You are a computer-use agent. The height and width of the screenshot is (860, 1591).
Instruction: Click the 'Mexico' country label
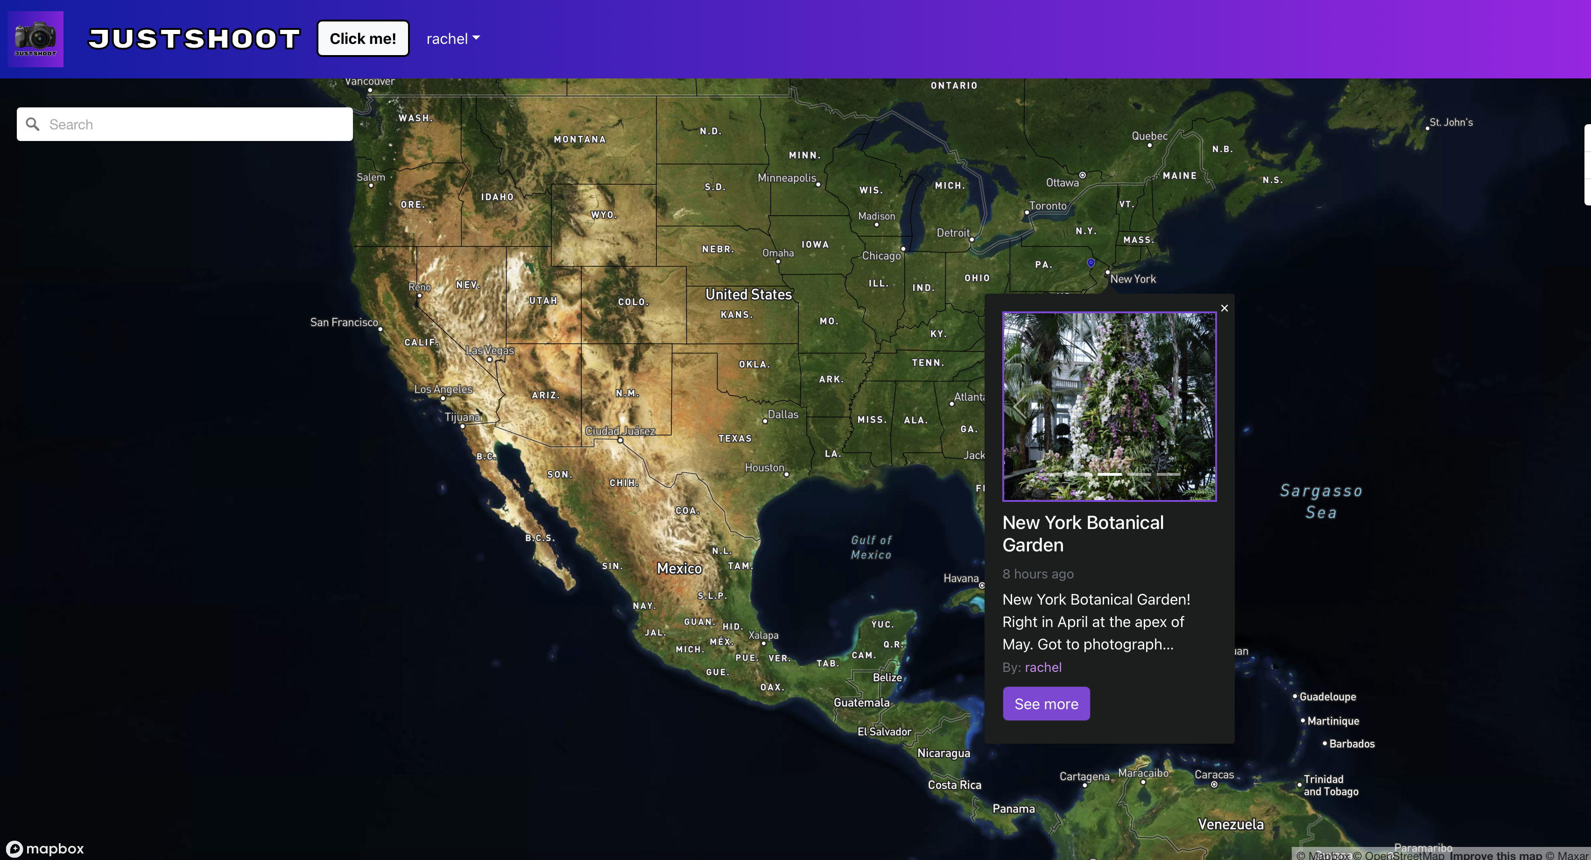click(x=679, y=568)
